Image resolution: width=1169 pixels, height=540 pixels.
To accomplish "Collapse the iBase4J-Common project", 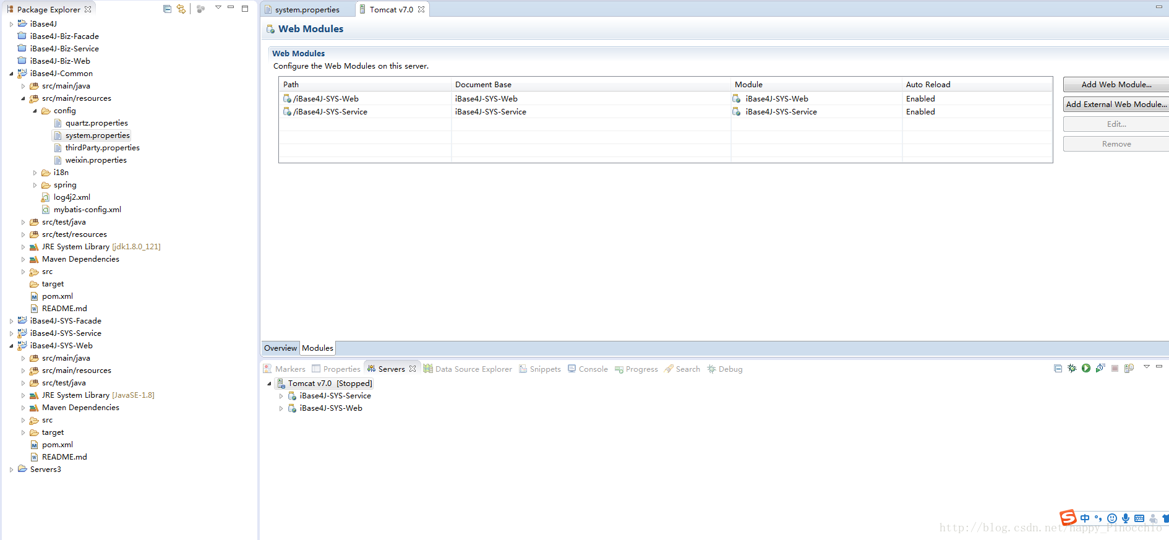I will (11, 74).
